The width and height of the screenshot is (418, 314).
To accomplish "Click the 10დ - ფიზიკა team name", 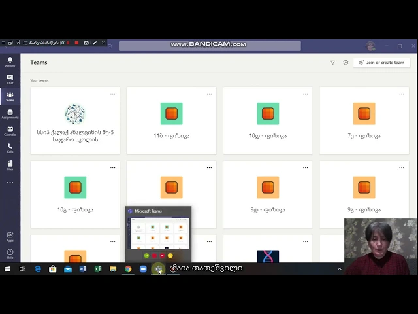I will coord(268,136).
